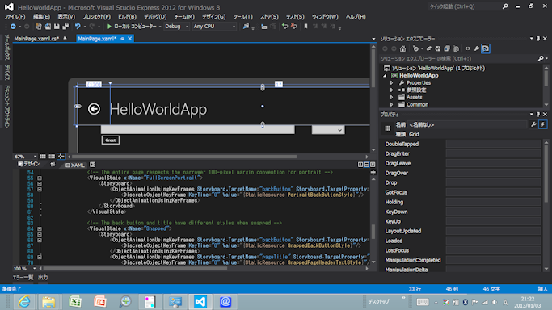552x310 pixels.
Task: Click the View Code icon in Solution Explorer
Action: tap(467, 48)
